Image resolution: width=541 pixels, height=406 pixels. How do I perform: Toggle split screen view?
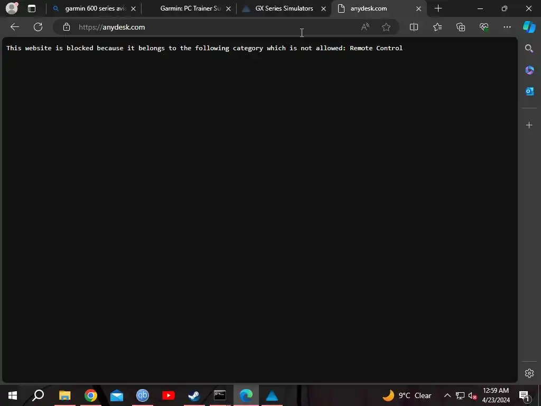click(x=414, y=27)
